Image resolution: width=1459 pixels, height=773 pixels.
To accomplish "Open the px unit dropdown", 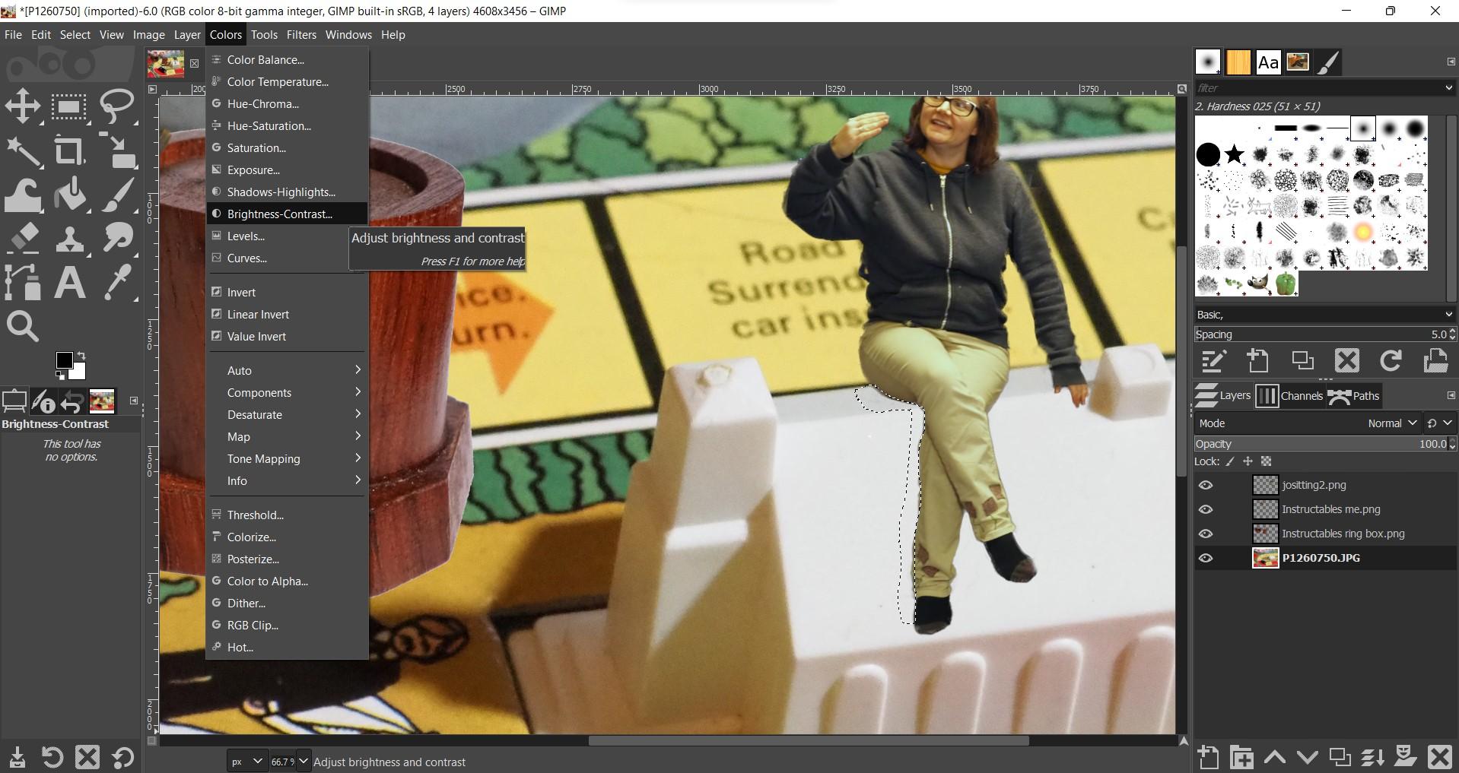I will pos(247,761).
